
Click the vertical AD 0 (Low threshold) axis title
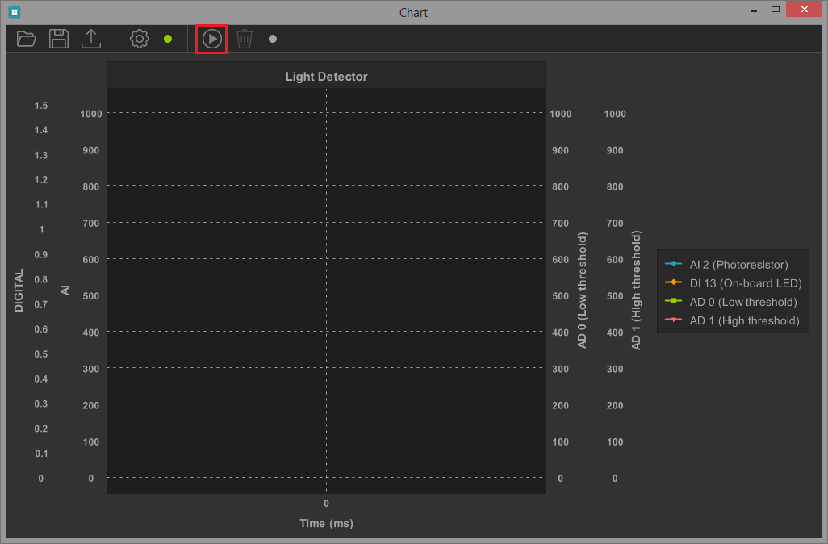(582, 290)
